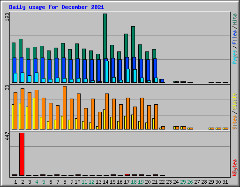Click day label '22' on the x-axis
240x187 pixels.
(x=162, y=182)
